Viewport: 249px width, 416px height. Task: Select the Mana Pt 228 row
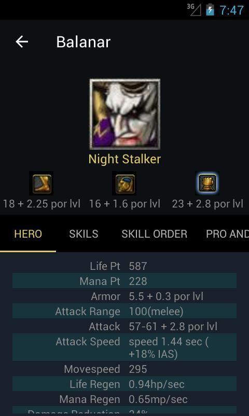click(x=125, y=281)
